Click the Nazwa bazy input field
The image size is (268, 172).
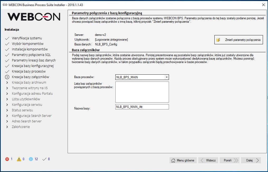tap(142, 107)
